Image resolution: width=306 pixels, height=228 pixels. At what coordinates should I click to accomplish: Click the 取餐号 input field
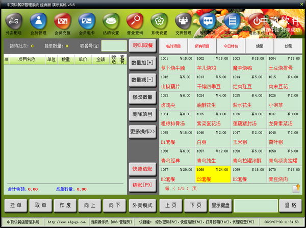coord(114,46)
